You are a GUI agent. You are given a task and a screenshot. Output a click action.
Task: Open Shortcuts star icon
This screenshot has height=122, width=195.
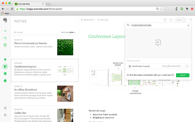tap(5, 59)
